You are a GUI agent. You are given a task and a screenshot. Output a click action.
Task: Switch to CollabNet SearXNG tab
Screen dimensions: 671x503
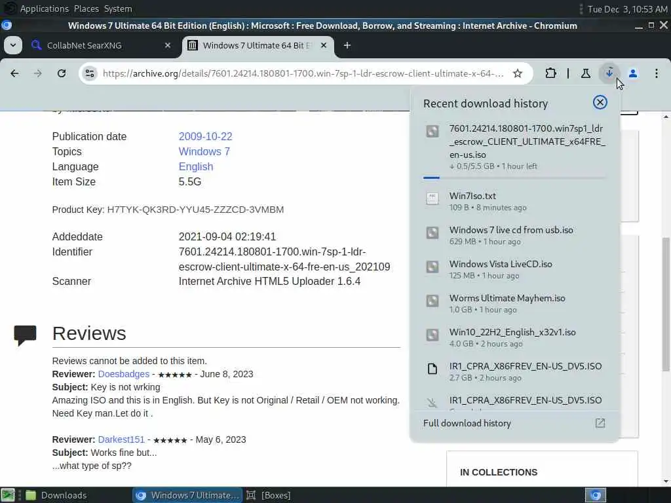coord(102,45)
